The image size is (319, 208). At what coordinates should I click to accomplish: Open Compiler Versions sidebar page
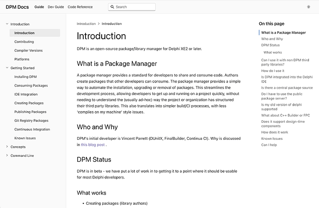tap(29, 50)
